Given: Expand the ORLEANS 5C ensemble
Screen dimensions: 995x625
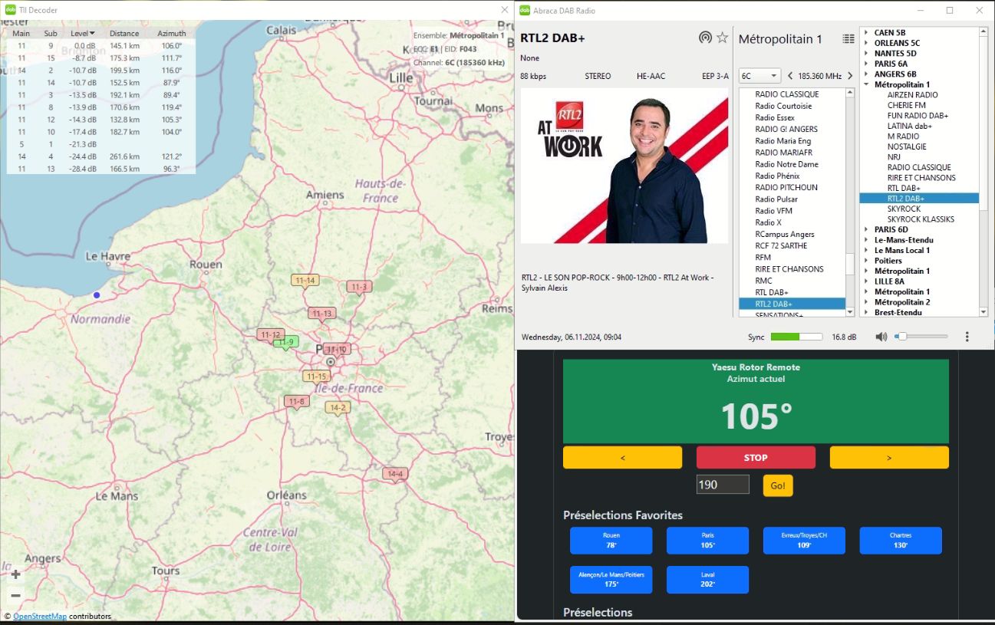Looking at the screenshot, I should coord(865,43).
